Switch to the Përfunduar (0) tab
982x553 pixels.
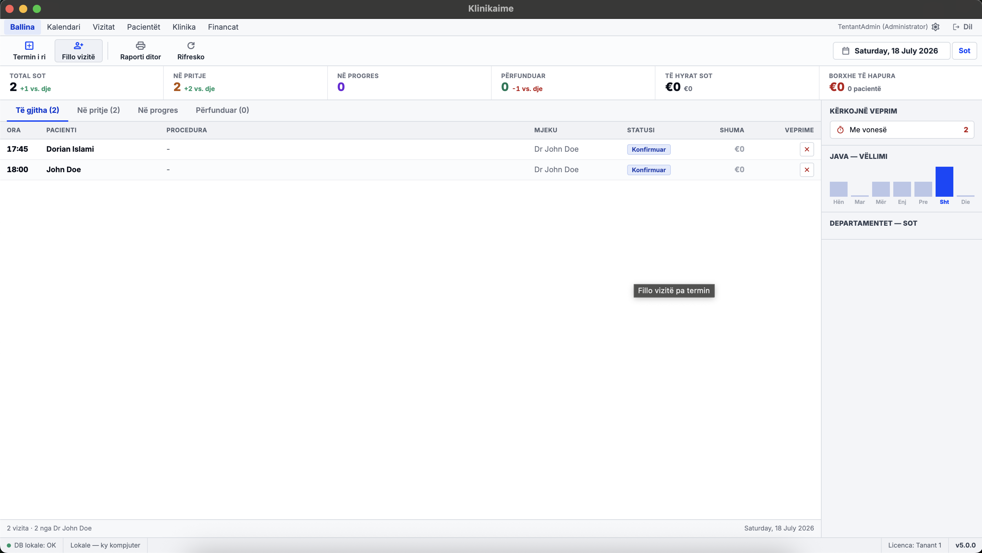(222, 110)
